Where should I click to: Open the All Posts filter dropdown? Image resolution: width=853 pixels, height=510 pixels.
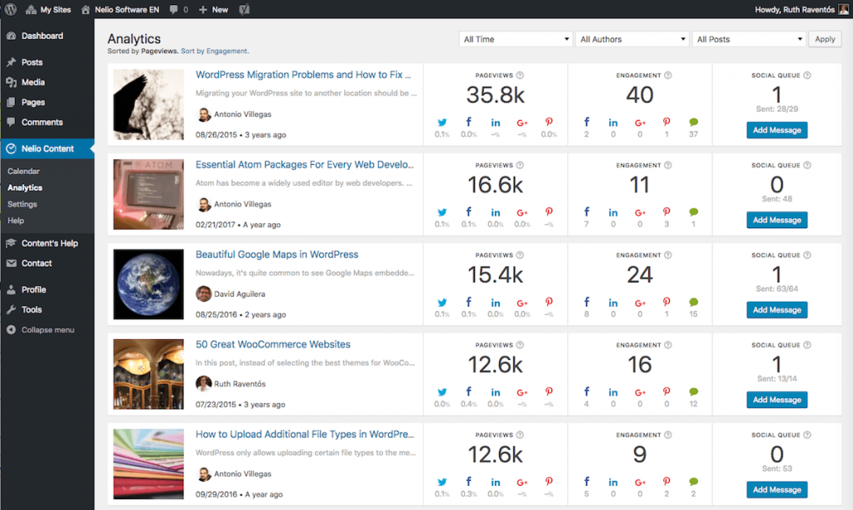coord(748,39)
